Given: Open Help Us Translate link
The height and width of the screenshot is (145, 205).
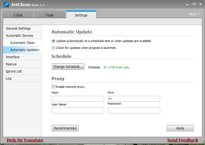Looking at the screenshot, I should point(25,140).
